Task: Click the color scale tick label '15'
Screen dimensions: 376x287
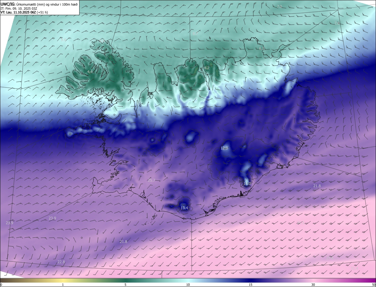Action: click(251, 285)
